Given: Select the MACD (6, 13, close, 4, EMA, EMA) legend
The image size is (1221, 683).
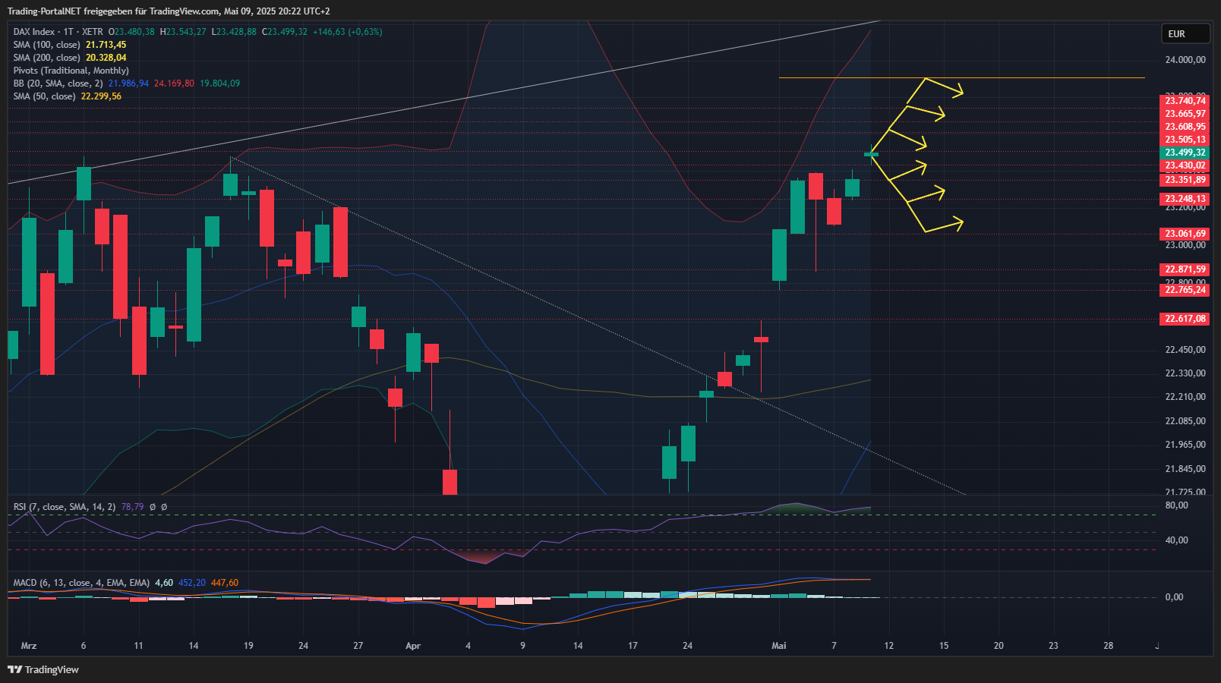Looking at the screenshot, I should (81, 583).
